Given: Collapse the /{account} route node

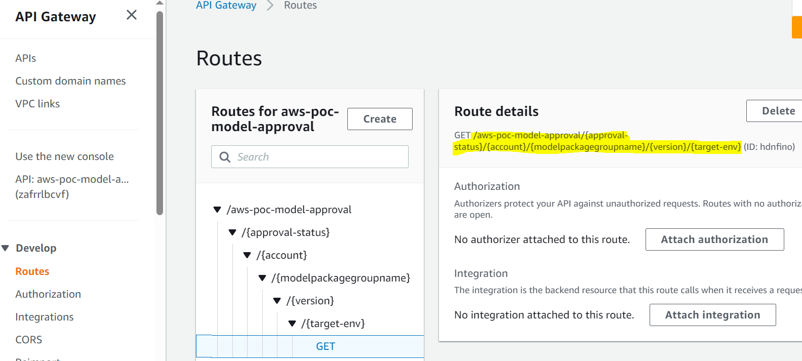Looking at the screenshot, I should (247, 255).
